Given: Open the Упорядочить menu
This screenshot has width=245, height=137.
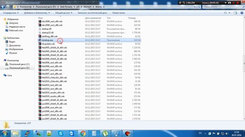Looking at the screenshot, I should pyautogui.click(x=11, y=13).
